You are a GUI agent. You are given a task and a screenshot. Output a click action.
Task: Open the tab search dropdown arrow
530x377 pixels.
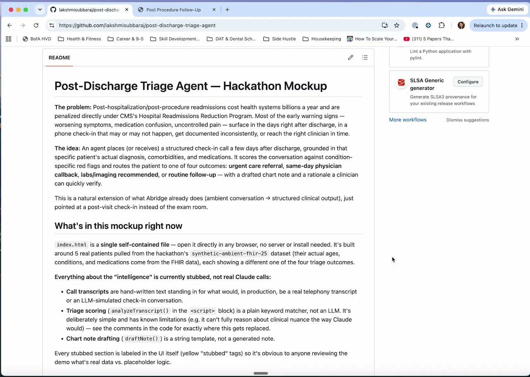[40, 10]
